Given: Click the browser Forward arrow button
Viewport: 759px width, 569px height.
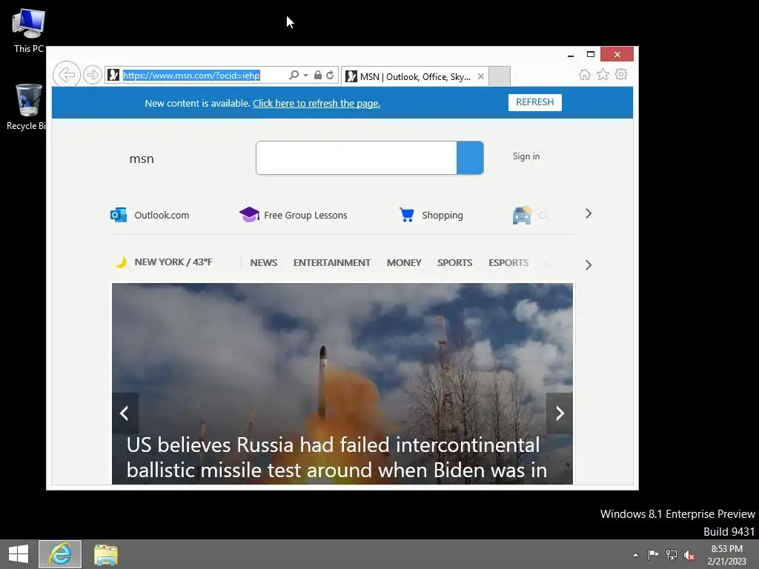Looking at the screenshot, I should [x=92, y=75].
